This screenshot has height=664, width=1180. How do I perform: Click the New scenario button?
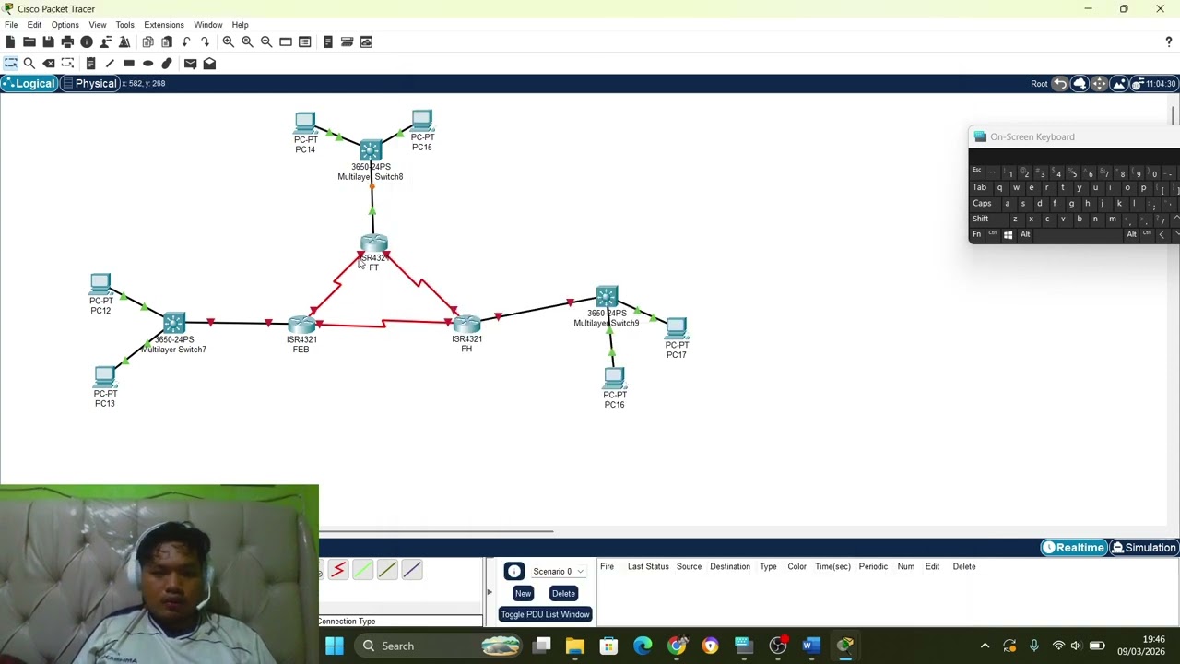coord(523,594)
